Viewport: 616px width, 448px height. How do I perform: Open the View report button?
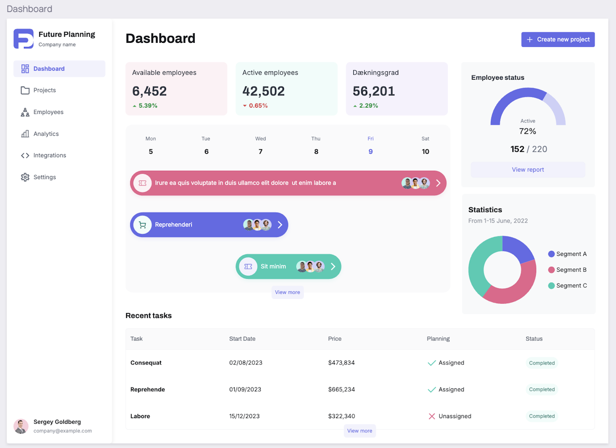[x=528, y=170]
